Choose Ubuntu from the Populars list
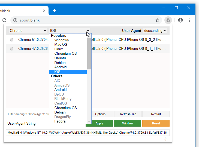The height and width of the screenshot is (147, 199). tap(68, 58)
